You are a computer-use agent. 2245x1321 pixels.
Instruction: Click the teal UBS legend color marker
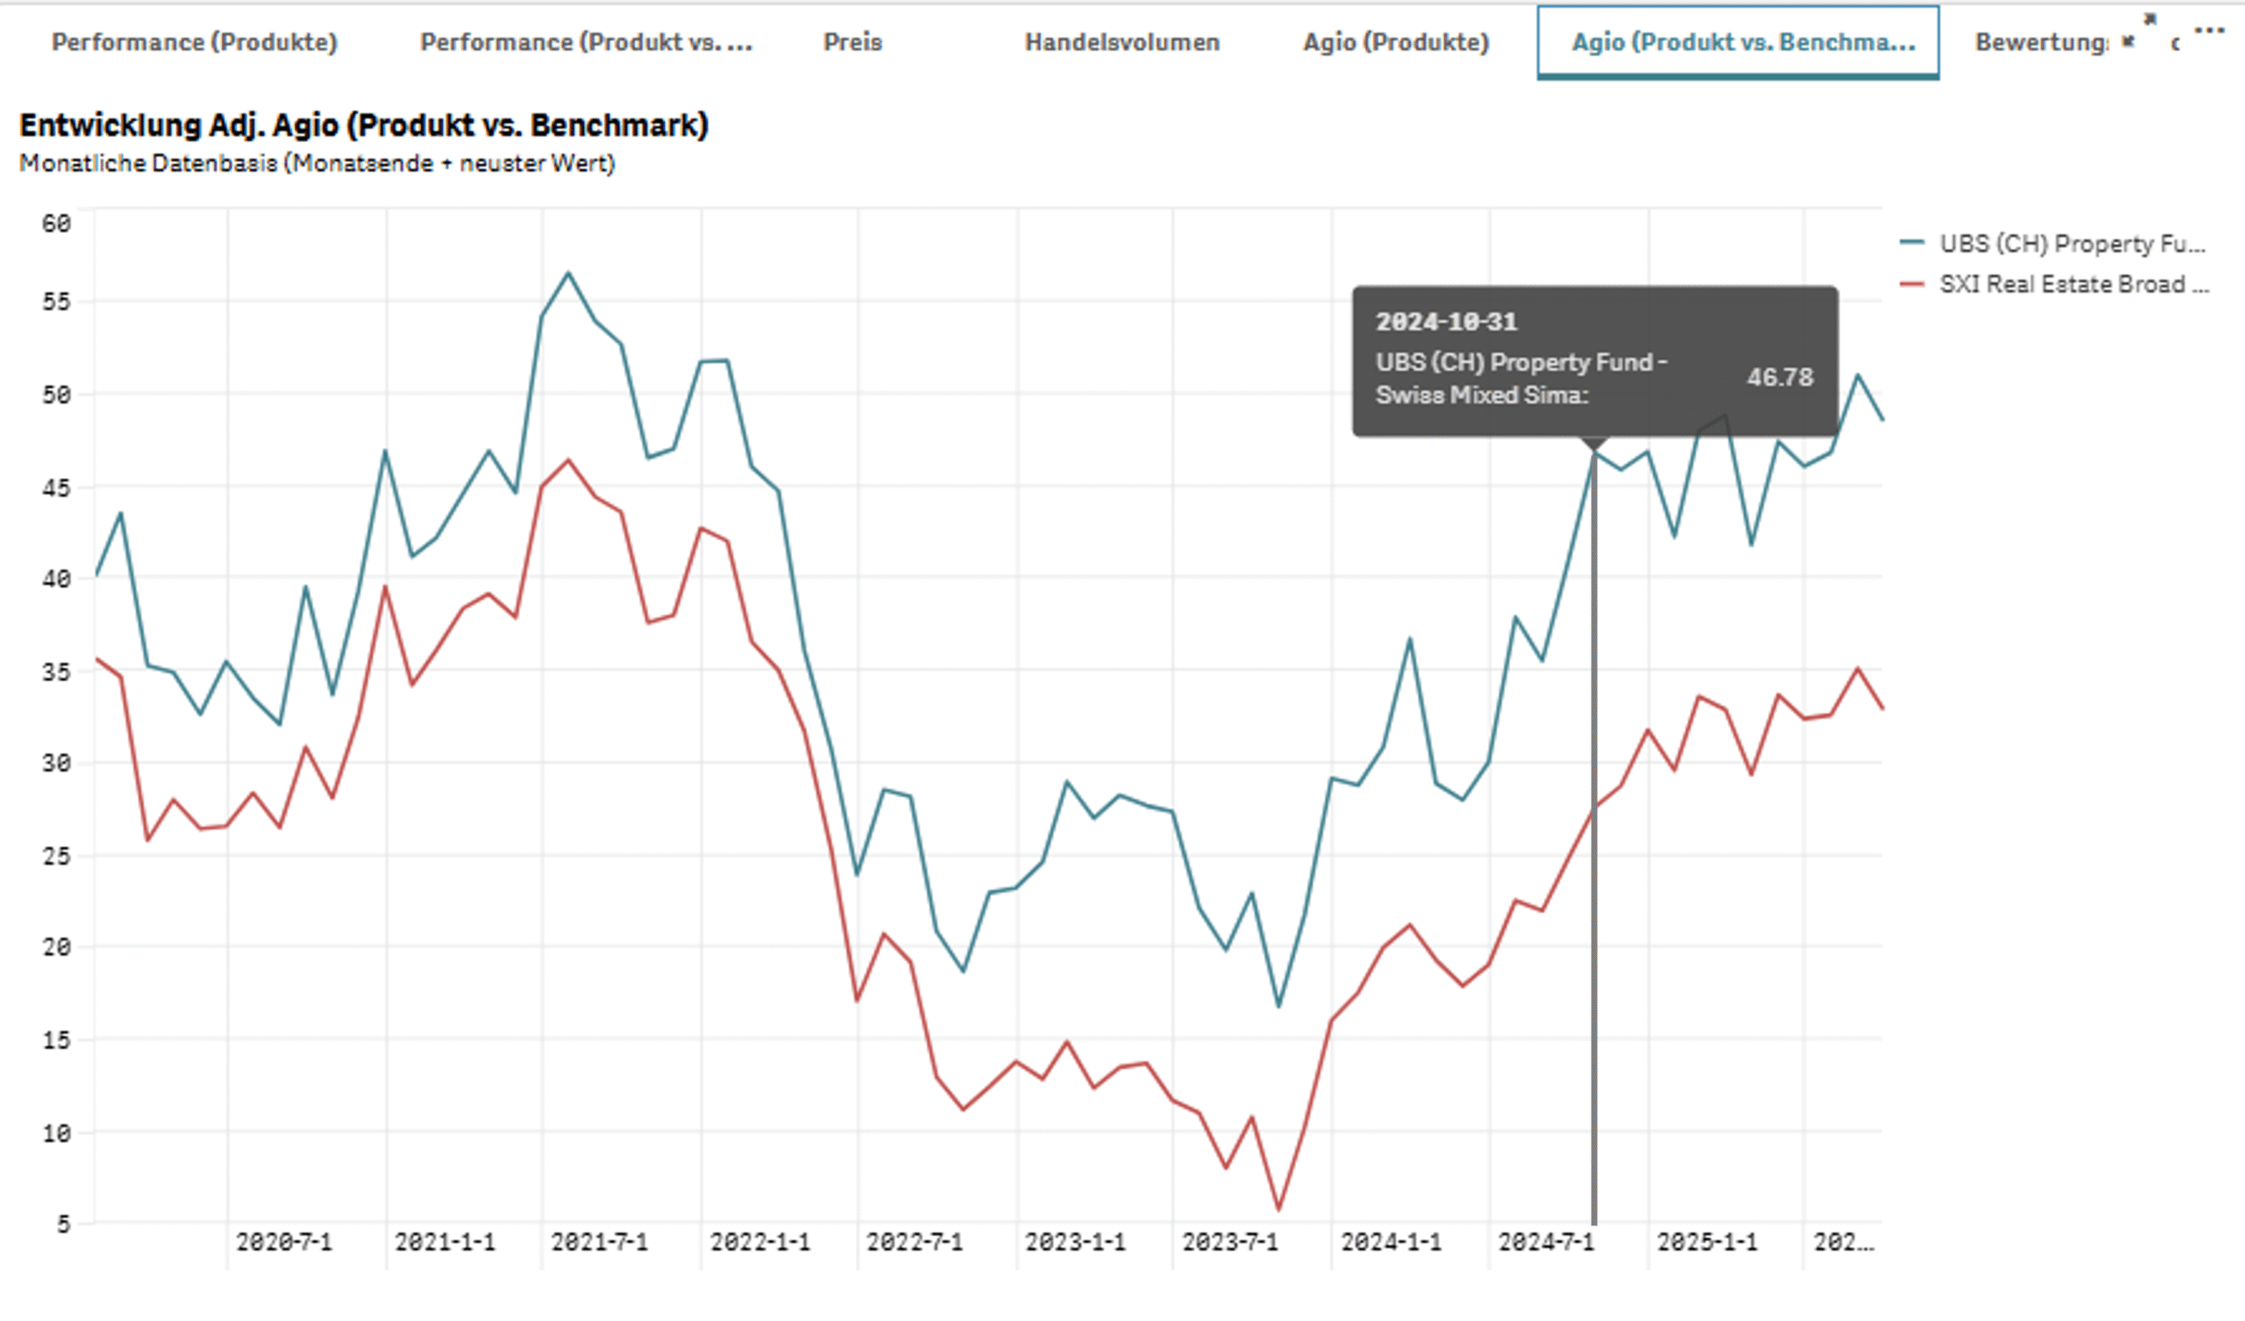[x=1911, y=242]
